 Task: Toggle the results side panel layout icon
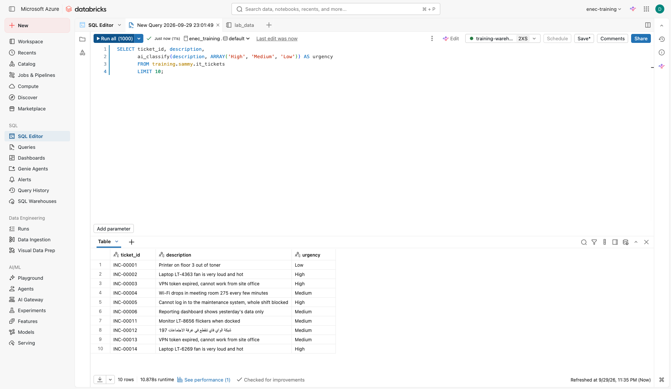[x=615, y=242]
